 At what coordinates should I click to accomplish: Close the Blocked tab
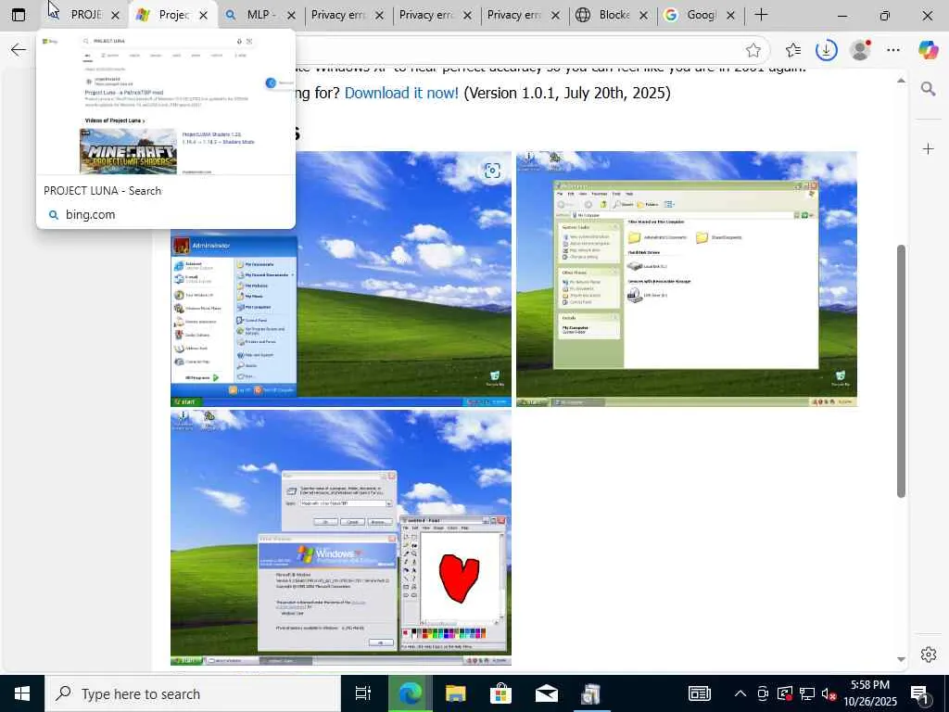pyautogui.click(x=643, y=15)
